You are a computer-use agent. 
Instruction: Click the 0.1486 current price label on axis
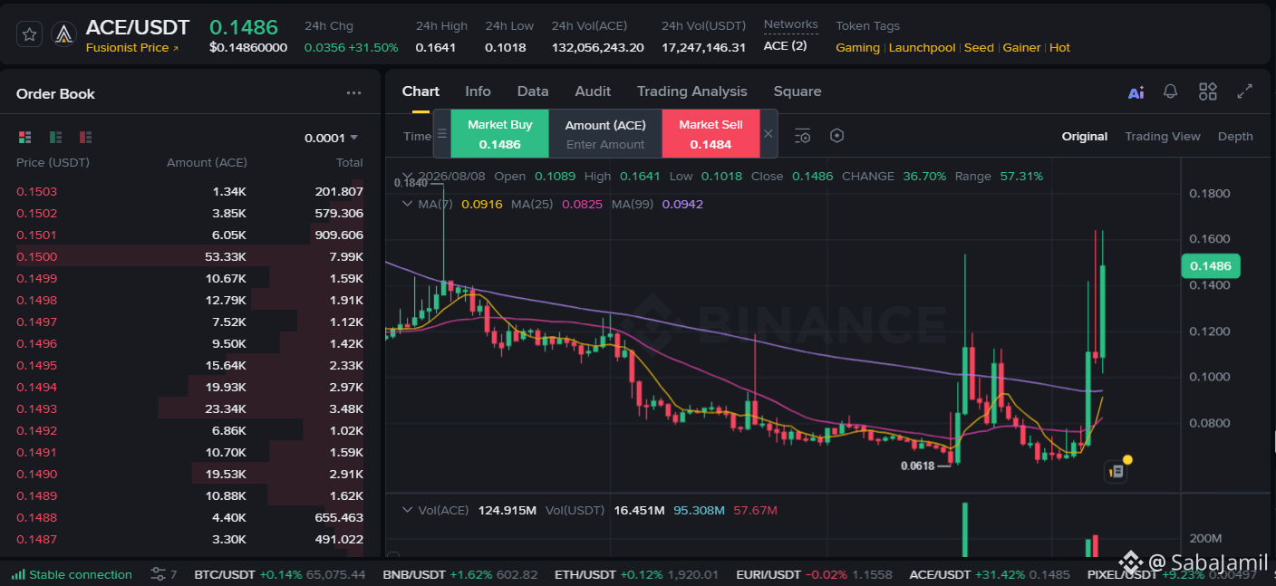point(1210,266)
